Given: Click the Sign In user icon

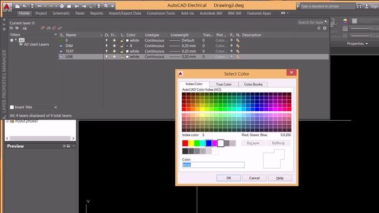Looking at the screenshot, I should (x=367, y=7).
